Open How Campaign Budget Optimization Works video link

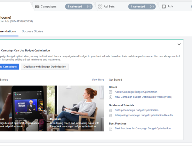coord(143,97)
